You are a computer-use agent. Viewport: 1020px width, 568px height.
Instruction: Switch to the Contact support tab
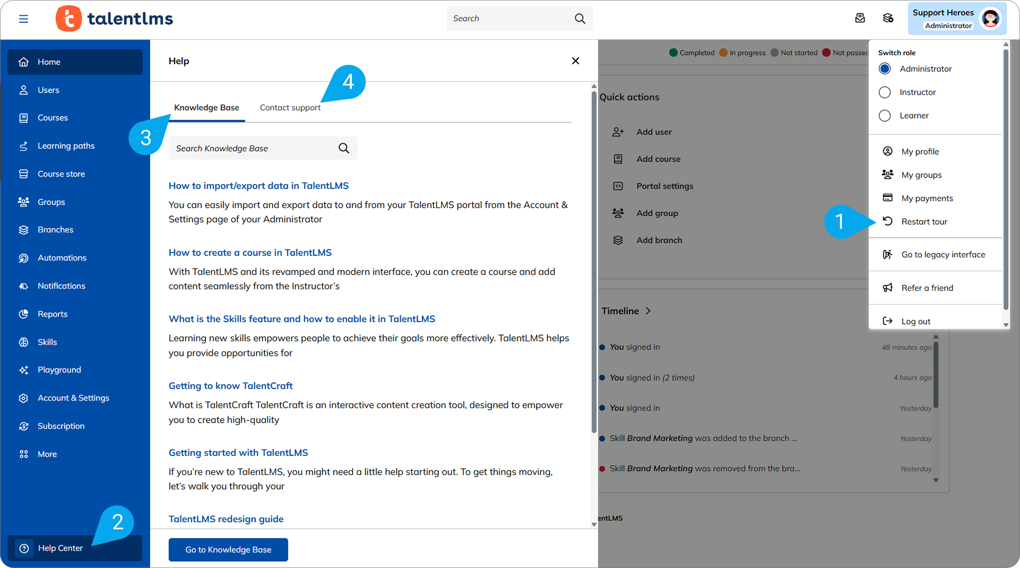click(x=290, y=108)
